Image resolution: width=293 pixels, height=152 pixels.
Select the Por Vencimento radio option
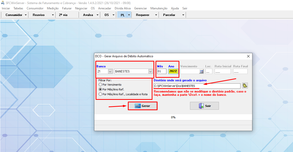(100, 85)
